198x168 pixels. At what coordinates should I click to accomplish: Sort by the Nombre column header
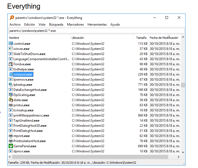coord(39,38)
